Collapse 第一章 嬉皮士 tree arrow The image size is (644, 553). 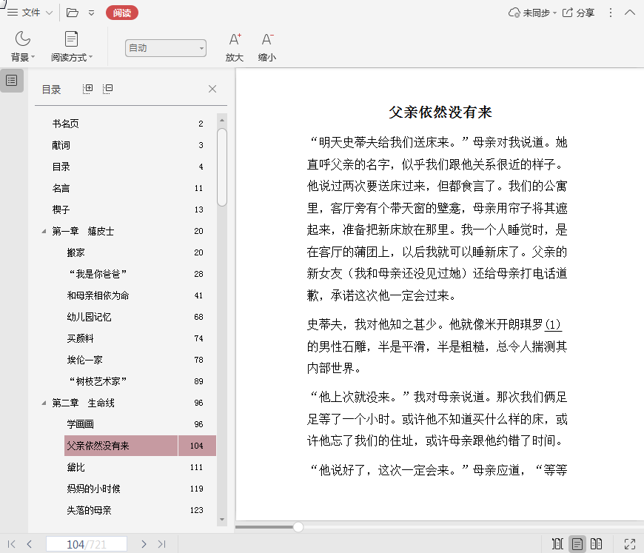click(x=44, y=231)
